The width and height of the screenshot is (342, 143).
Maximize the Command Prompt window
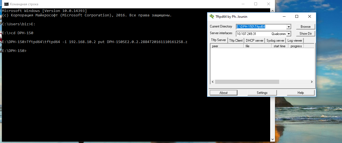[x=256, y=4]
